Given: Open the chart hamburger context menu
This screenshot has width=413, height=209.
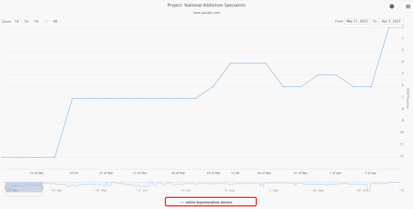Looking at the screenshot, I should click(408, 6).
